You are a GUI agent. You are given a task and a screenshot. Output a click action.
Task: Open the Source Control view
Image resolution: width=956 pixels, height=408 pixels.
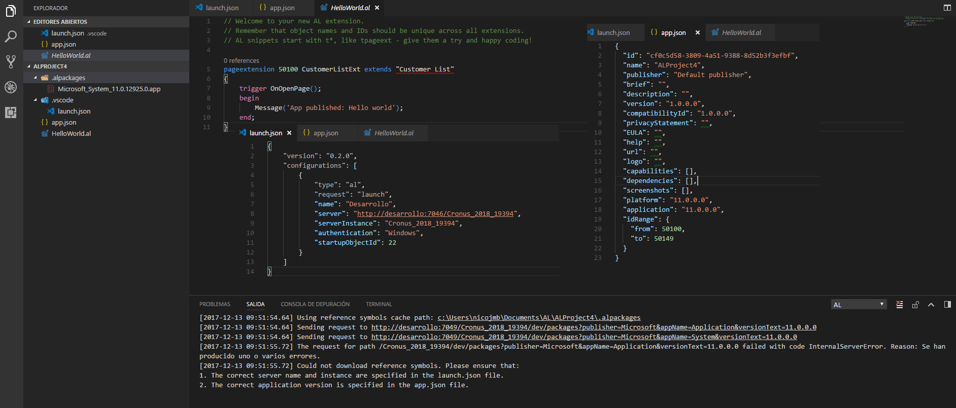[x=11, y=62]
